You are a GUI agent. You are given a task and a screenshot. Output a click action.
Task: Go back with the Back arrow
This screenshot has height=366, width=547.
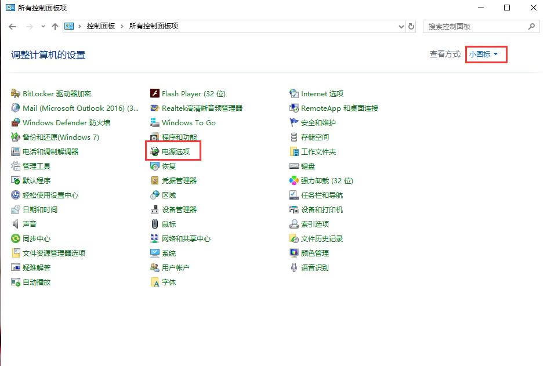pos(12,27)
